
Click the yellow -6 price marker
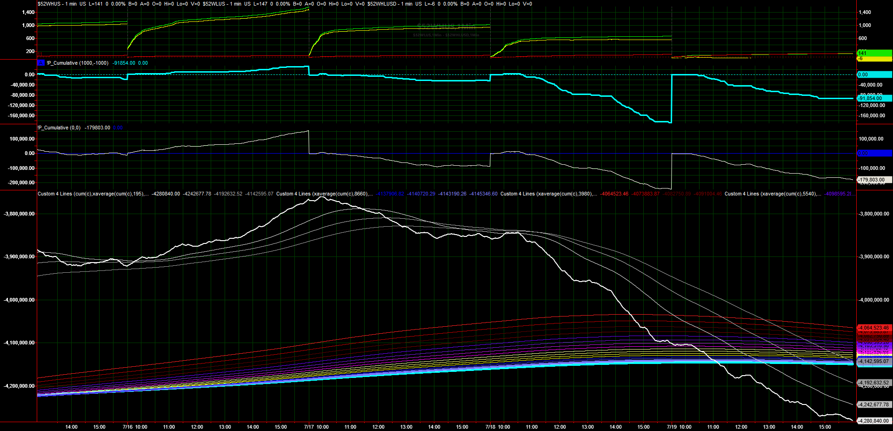pos(874,59)
